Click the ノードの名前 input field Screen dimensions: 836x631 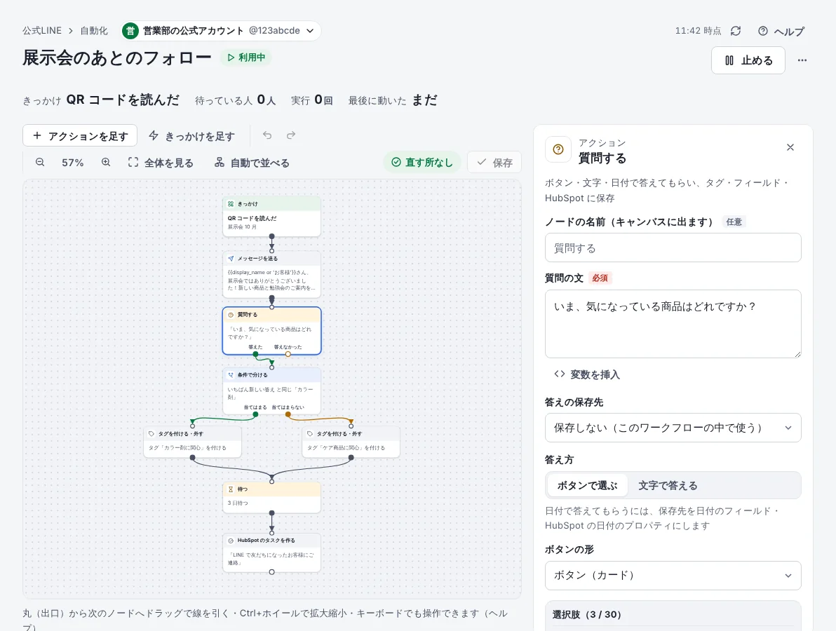(673, 247)
